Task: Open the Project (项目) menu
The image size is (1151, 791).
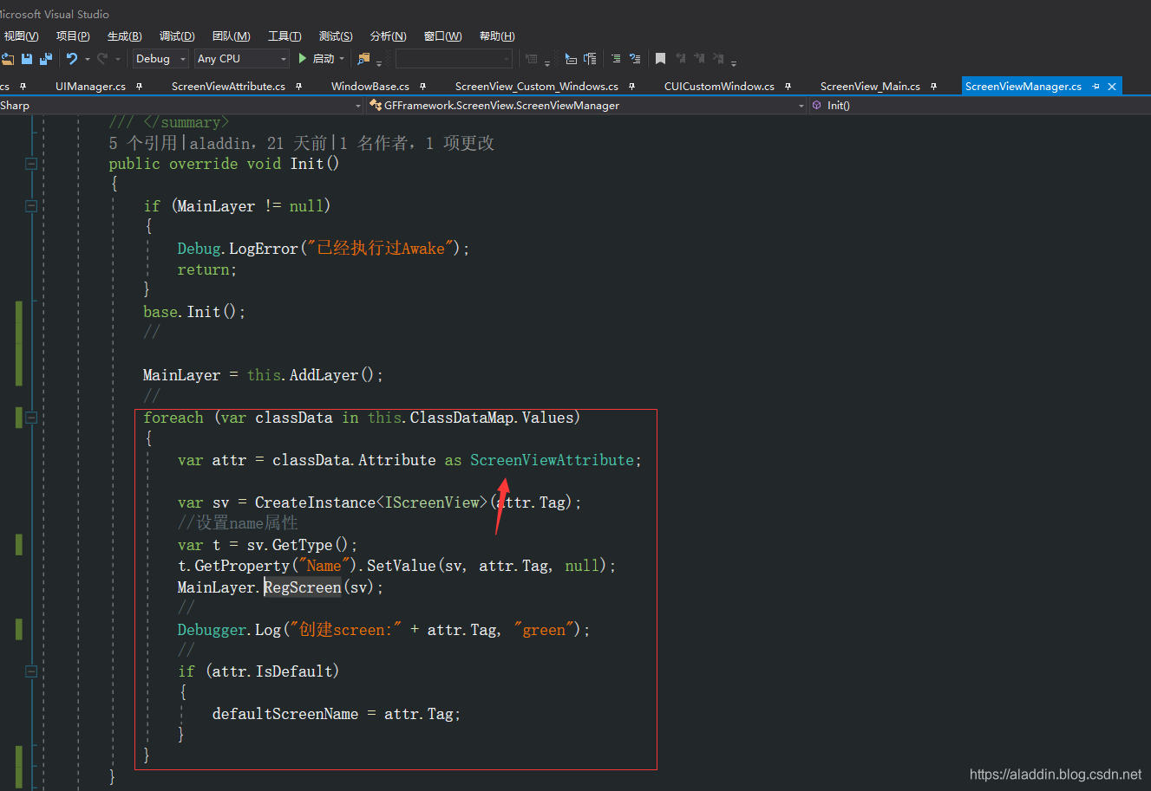Action: [73, 36]
